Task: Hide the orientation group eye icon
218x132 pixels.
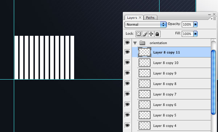Action: (128, 43)
